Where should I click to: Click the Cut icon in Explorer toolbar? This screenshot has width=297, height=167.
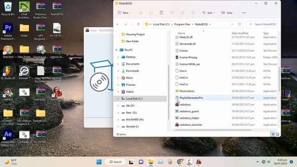coord(141,13)
